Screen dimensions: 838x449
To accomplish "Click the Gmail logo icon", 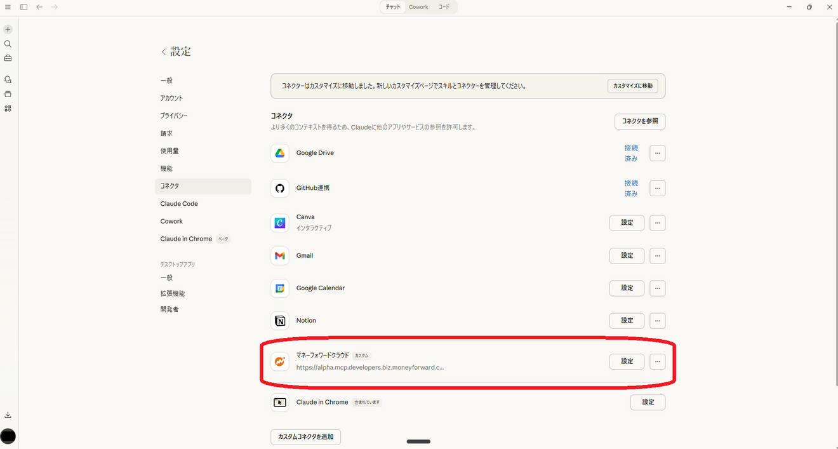I will [280, 256].
